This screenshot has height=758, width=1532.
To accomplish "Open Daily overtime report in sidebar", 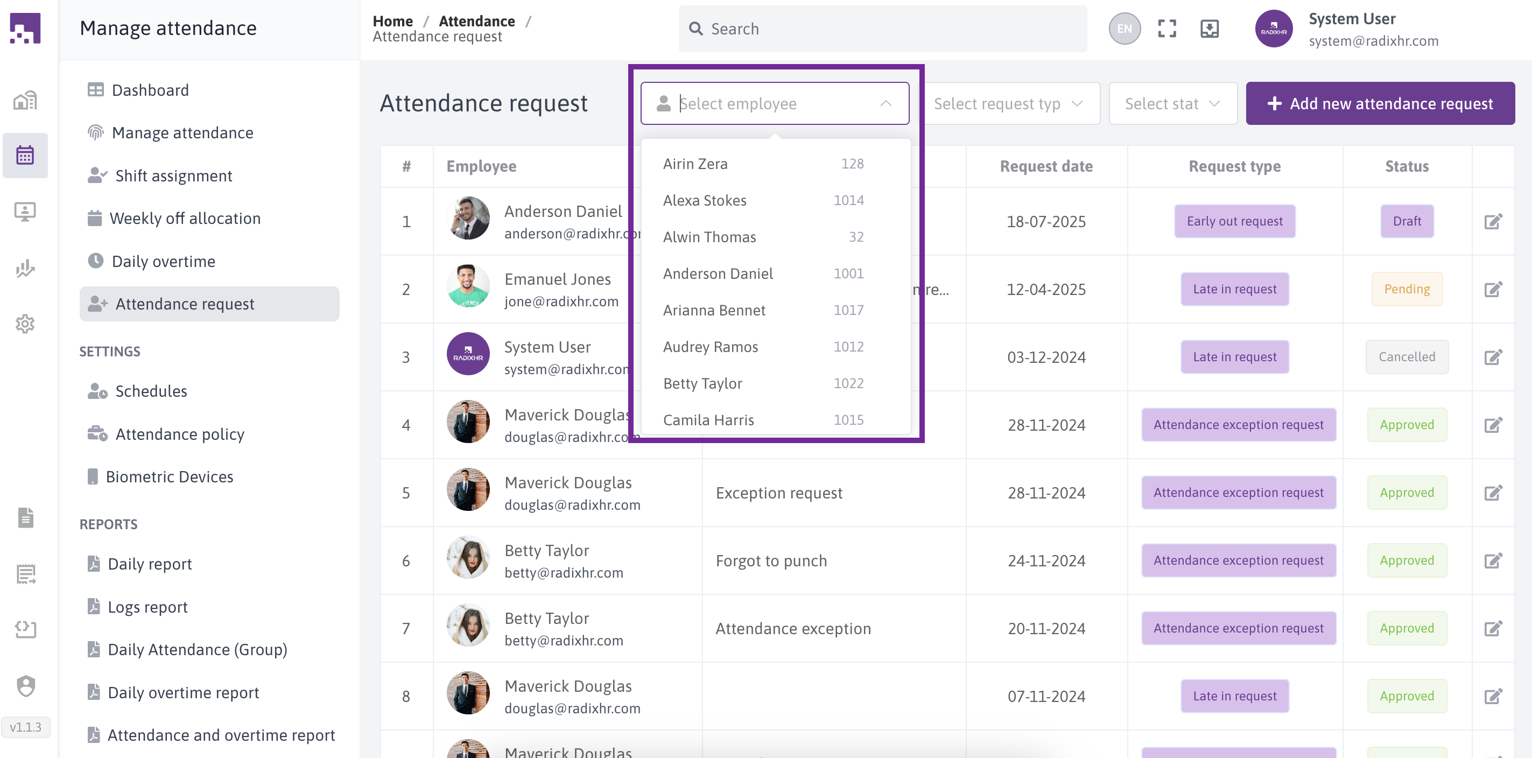I will coord(183,692).
